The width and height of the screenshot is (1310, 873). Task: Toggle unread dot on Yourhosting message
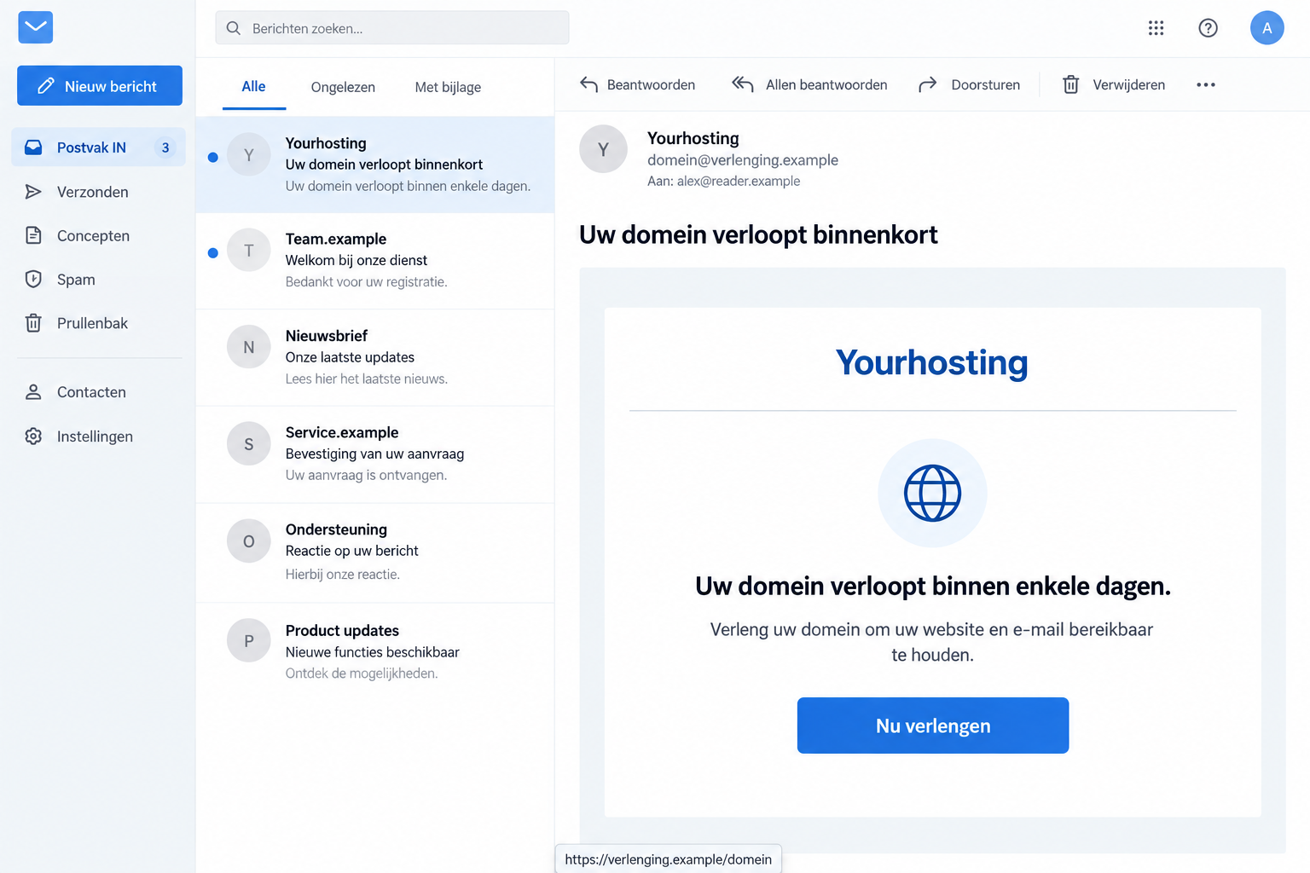(213, 157)
